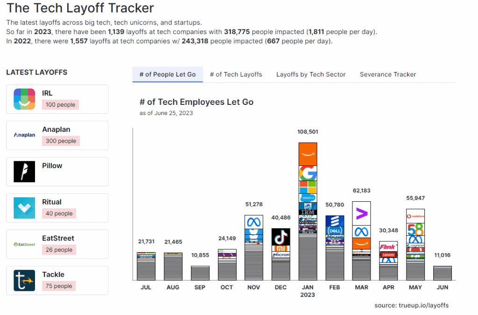Click the Dell logo in the February bar

coord(335,231)
